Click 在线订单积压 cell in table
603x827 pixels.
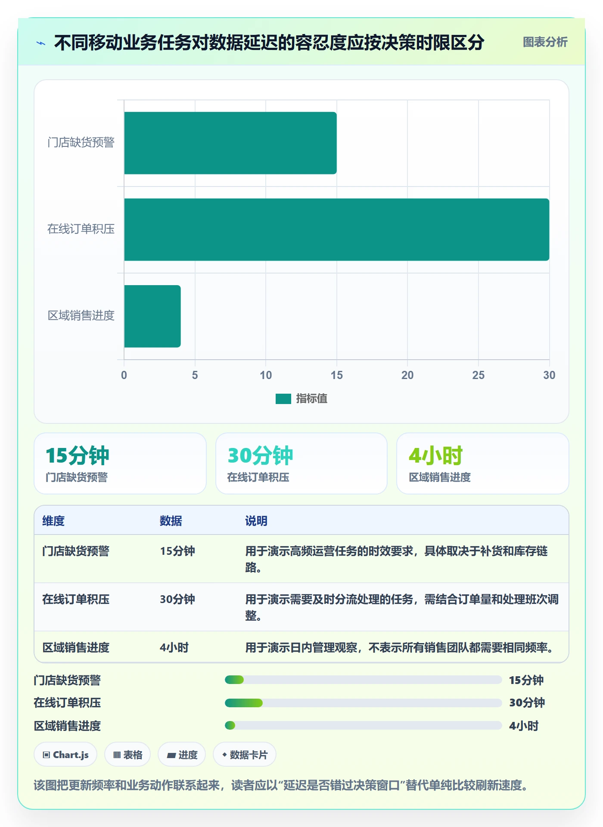pyautogui.click(x=76, y=599)
